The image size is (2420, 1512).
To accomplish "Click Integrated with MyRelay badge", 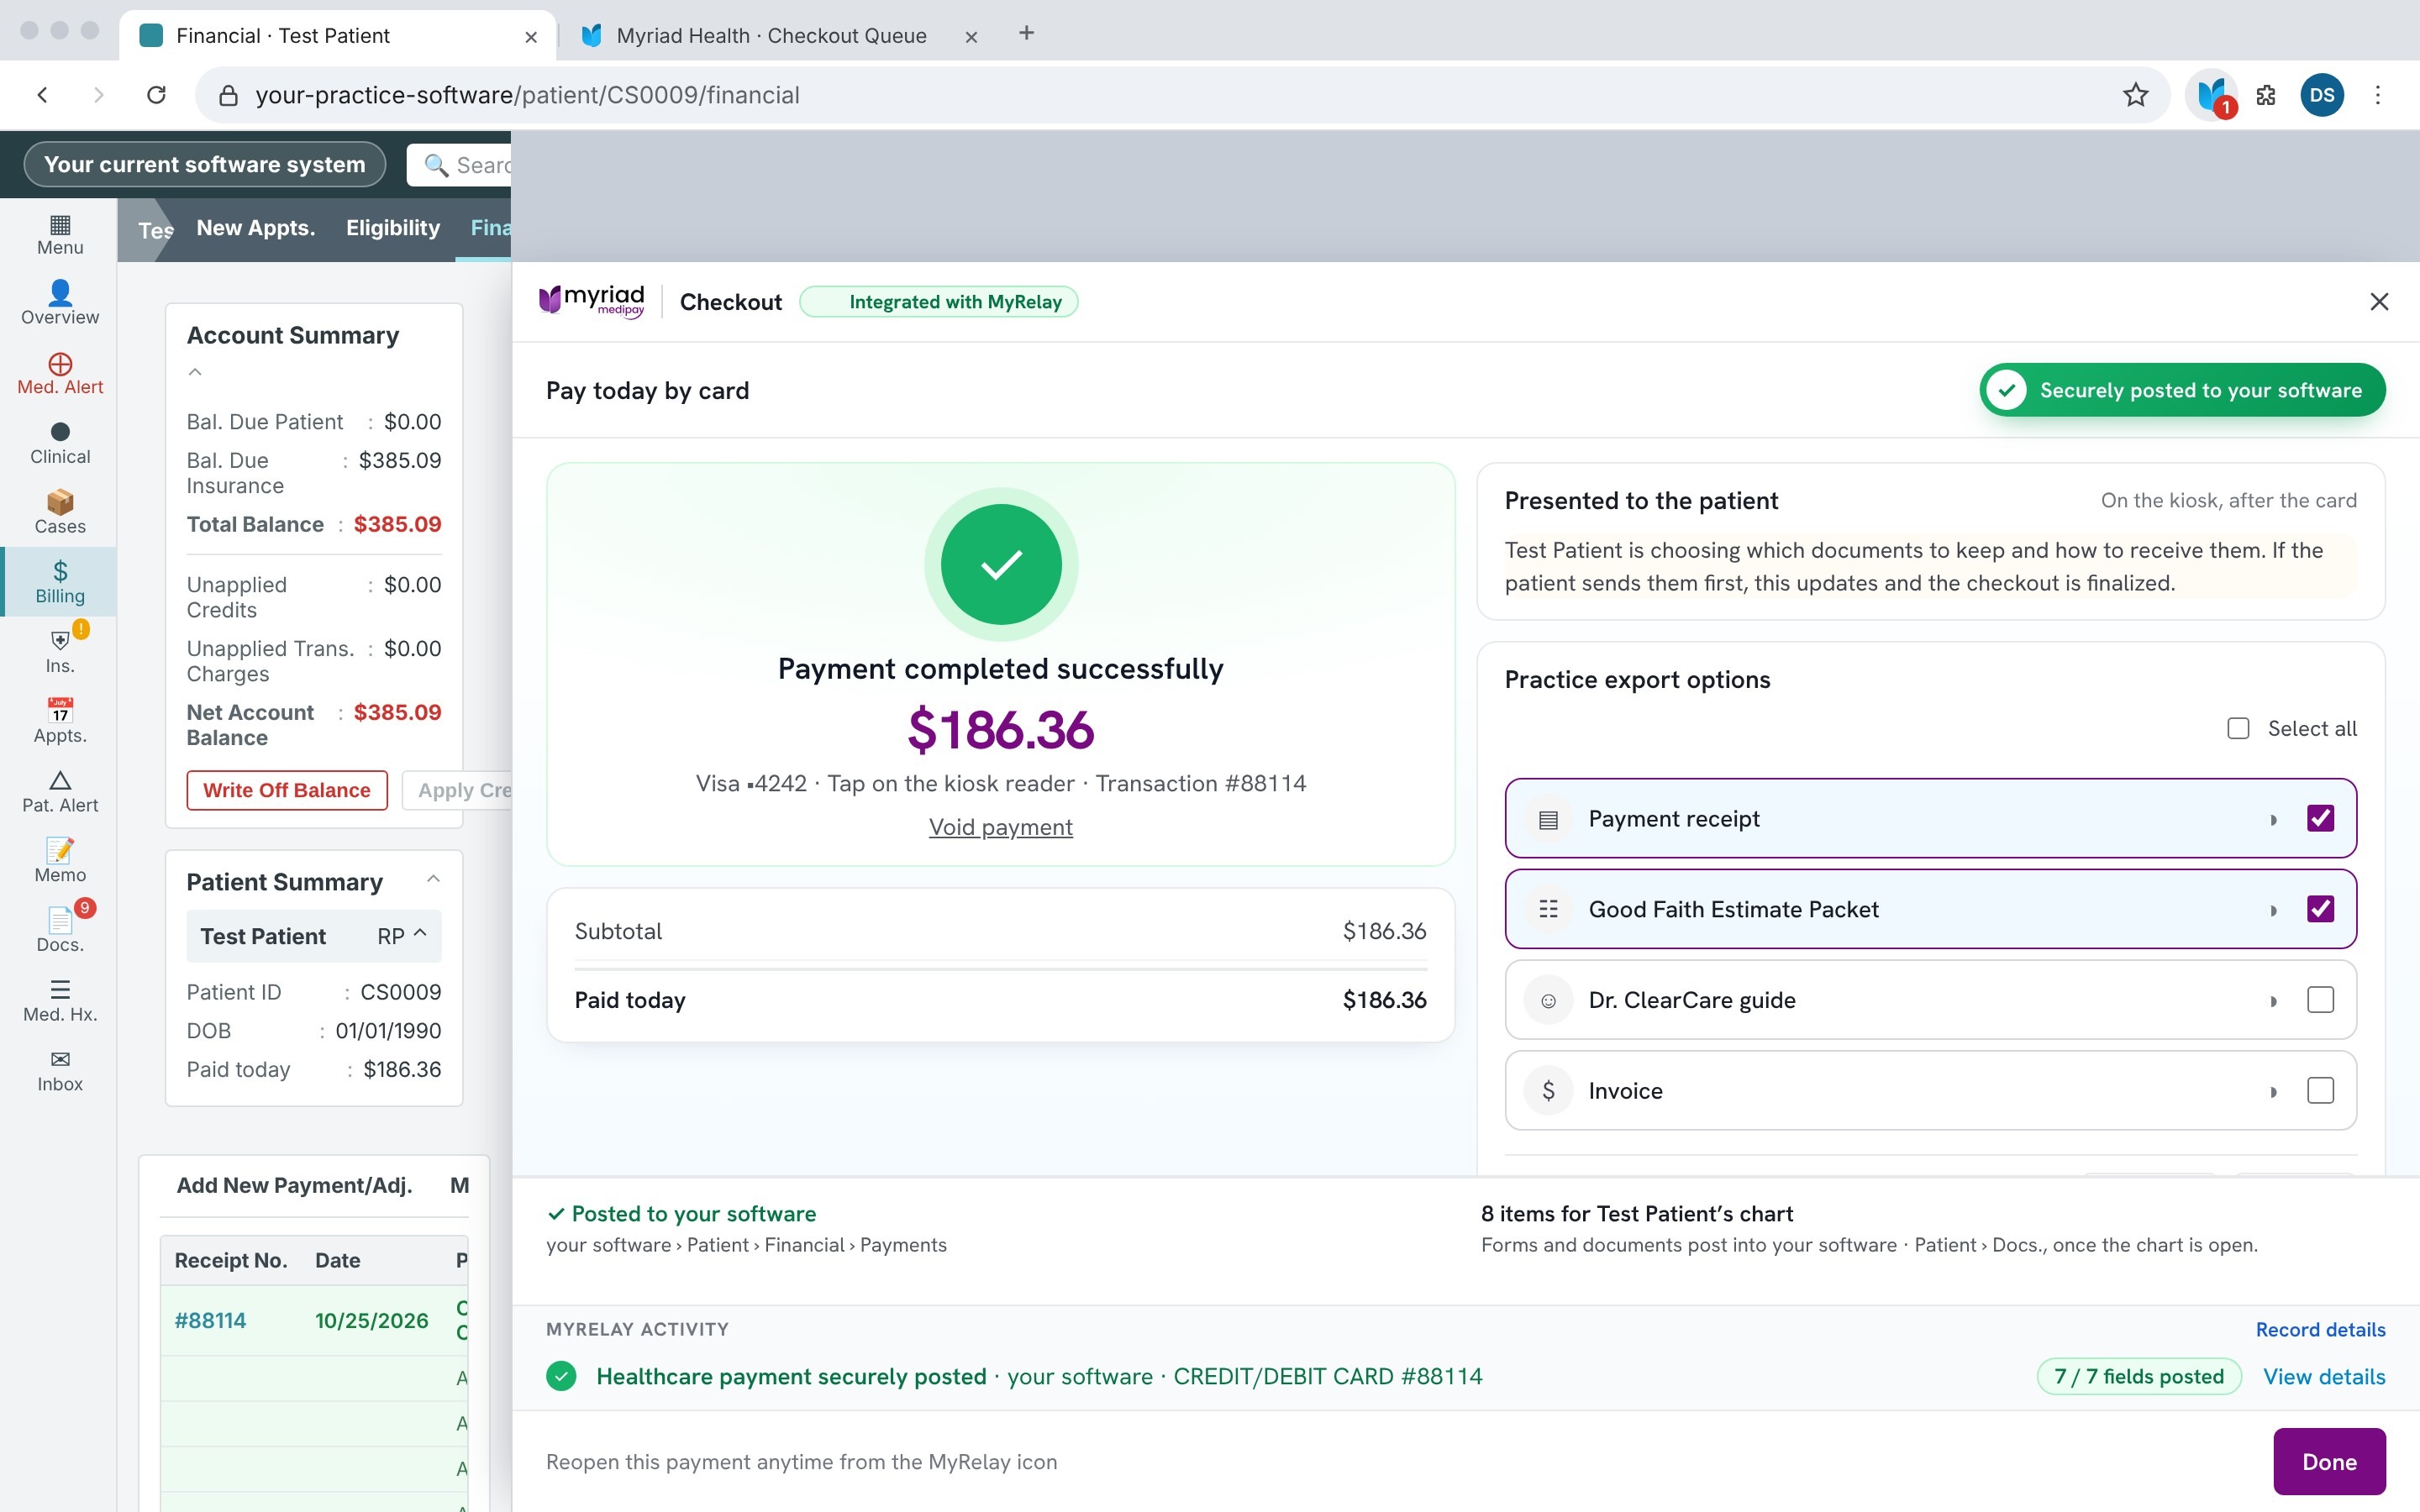I will (938, 302).
